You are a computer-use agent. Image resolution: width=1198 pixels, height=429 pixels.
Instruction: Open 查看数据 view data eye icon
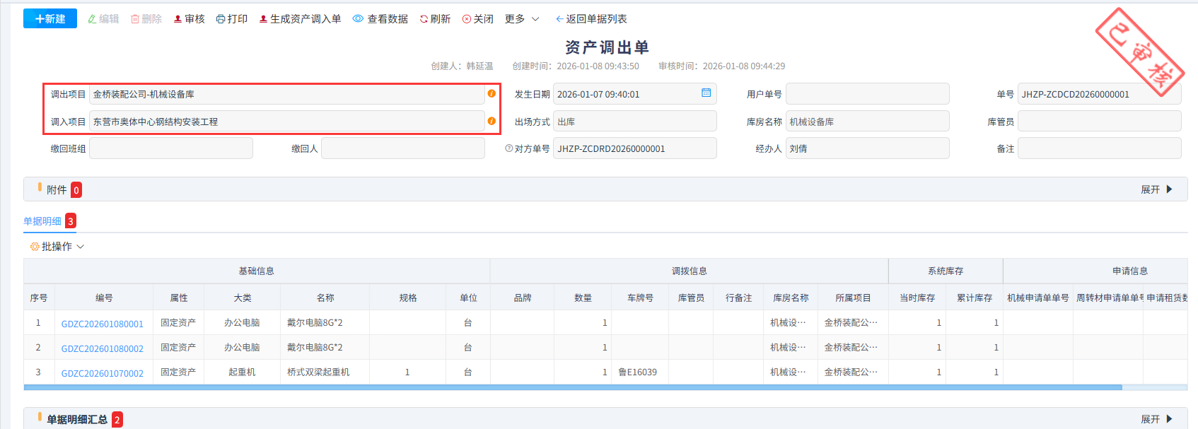(358, 19)
